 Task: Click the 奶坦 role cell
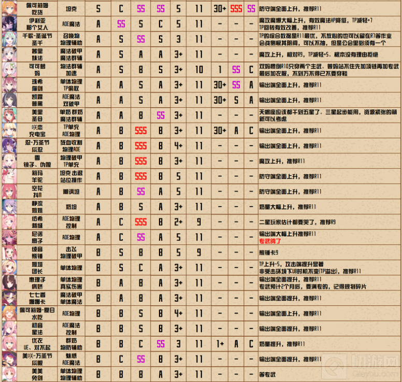pos(71,207)
